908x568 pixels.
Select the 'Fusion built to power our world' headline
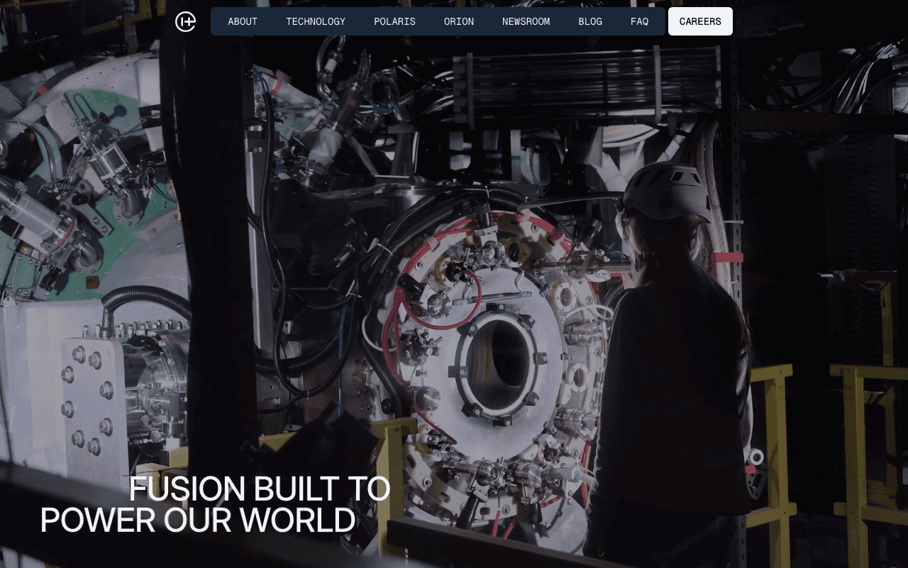(216, 505)
